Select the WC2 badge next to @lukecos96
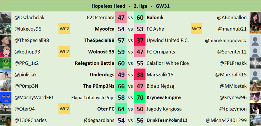The height and width of the screenshot is (126, 261). 64,29
